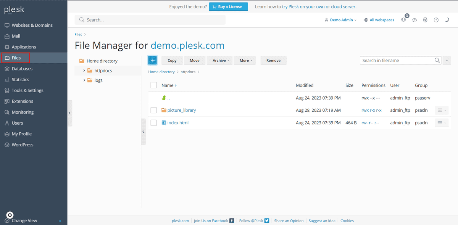Click the help question mark icon
This screenshot has width=458, height=225.
[x=436, y=20]
